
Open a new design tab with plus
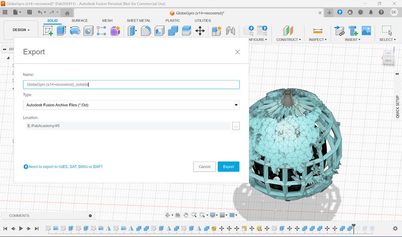329,13
